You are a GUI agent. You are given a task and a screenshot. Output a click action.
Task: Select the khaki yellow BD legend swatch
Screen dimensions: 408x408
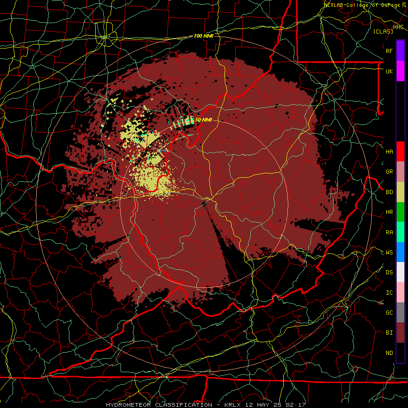click(x=400, y=192)
